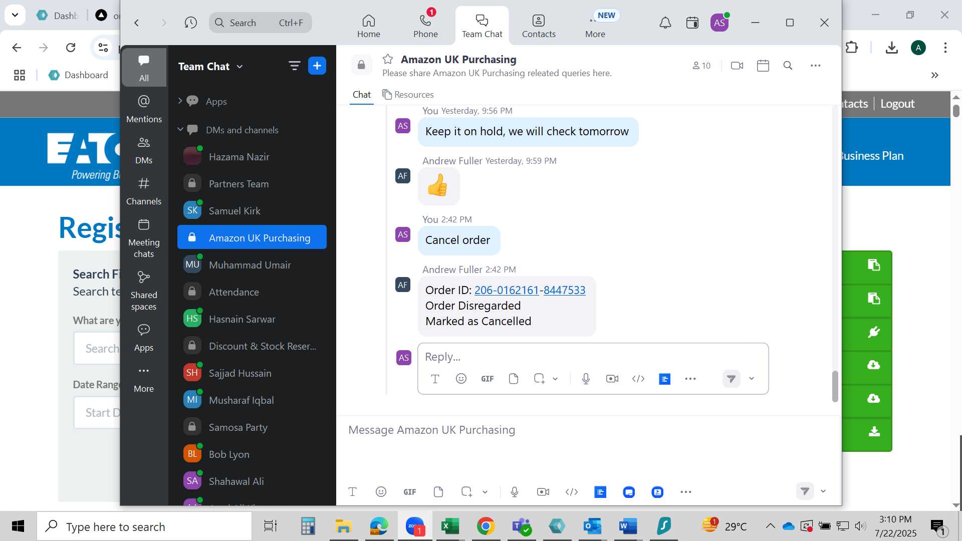The width and height of the screenshot is (962, 541).
Task: Open the filter icon beside Team Chat
Action: [x=294, y=66]
